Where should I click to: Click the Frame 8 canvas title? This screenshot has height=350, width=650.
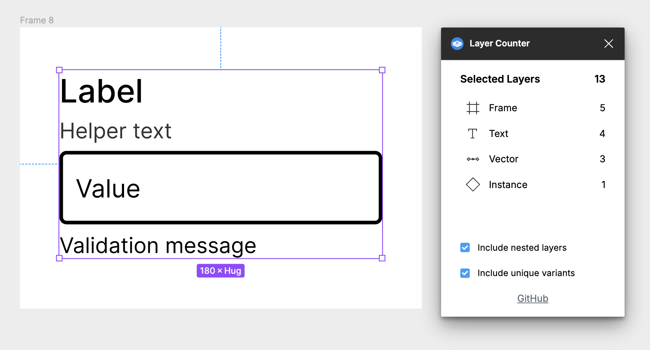click(37, 20)
